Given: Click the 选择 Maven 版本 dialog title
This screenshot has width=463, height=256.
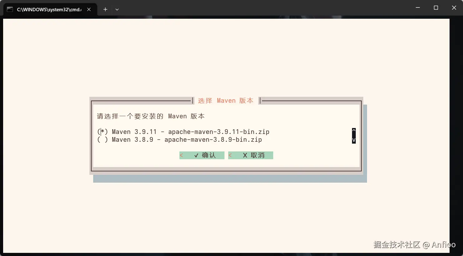Looking at the screenshot, I should pyautogui.click(x=226, y=101).
